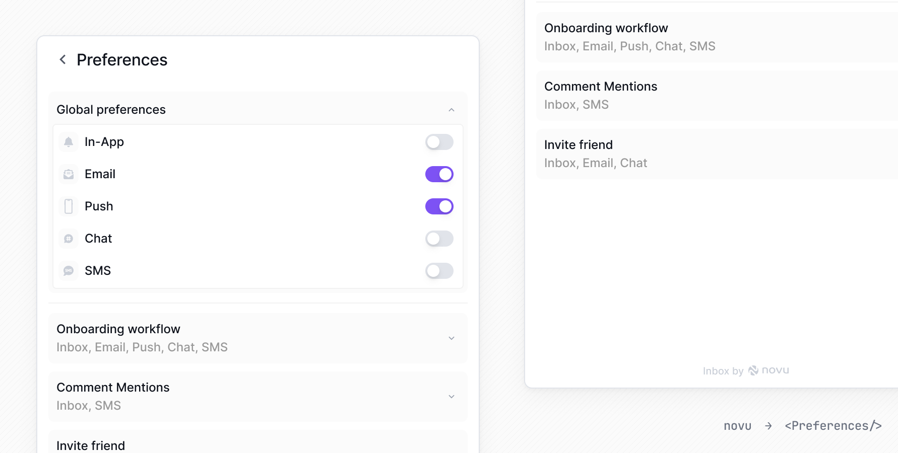
Task: Turn off the Push notification switch
Action: coord(439,206)
